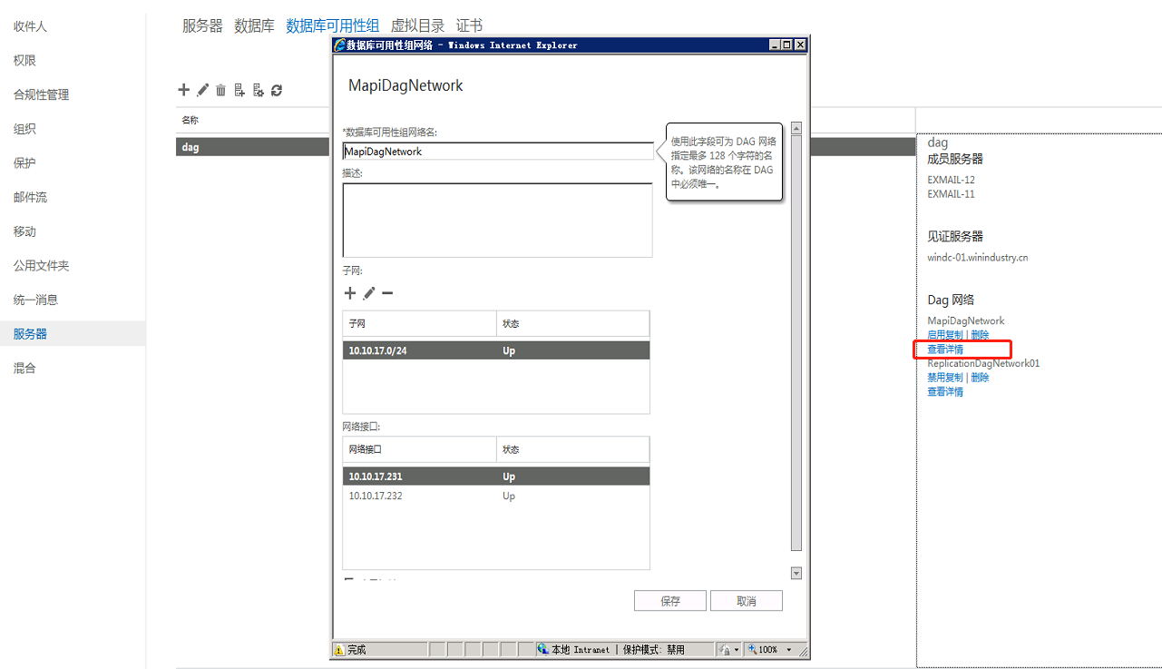Image resolution: width=1162 pixels, height=669 pixels.
Task: Click 状态 header in network interface table
Action: click(x=573, y=449)
